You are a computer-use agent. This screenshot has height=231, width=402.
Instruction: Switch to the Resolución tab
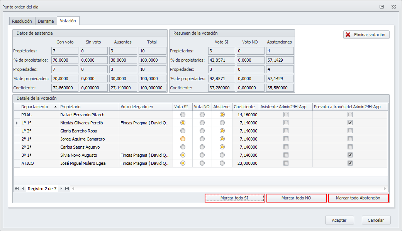22,21
